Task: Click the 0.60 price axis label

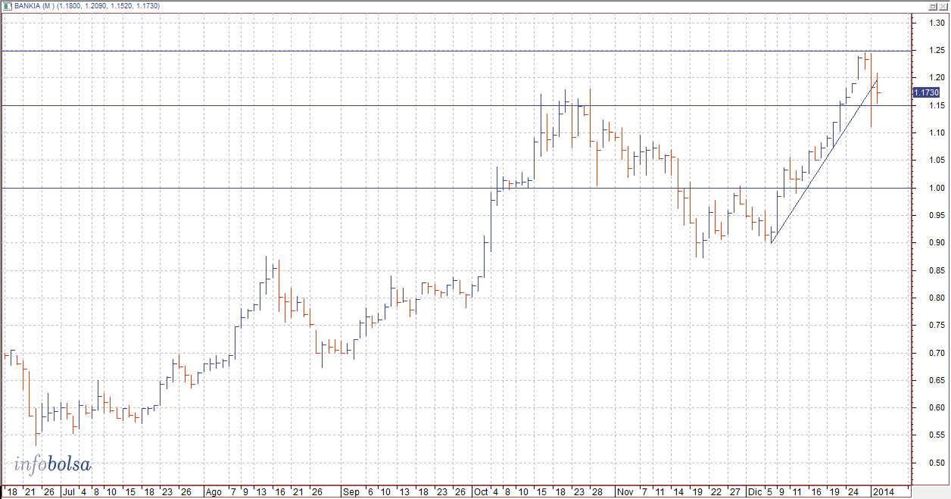Action: coord(937,407)
